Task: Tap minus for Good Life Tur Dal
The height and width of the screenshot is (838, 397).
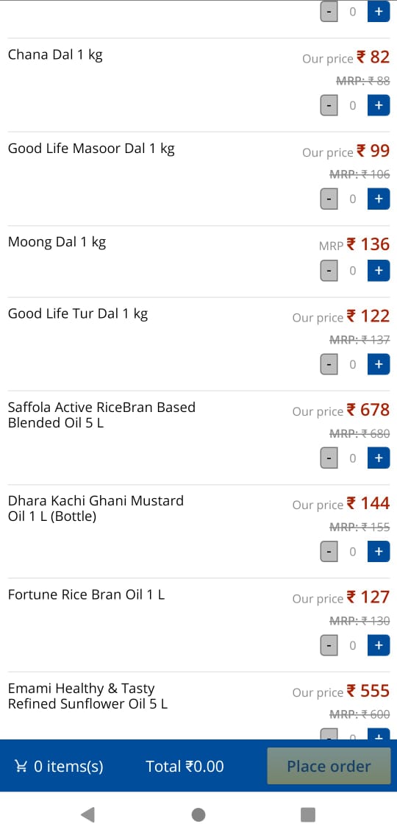Action: 329,364
